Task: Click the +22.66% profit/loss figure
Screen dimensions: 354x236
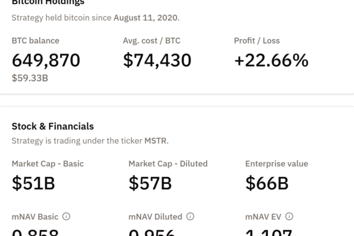Action: (271, 60)
